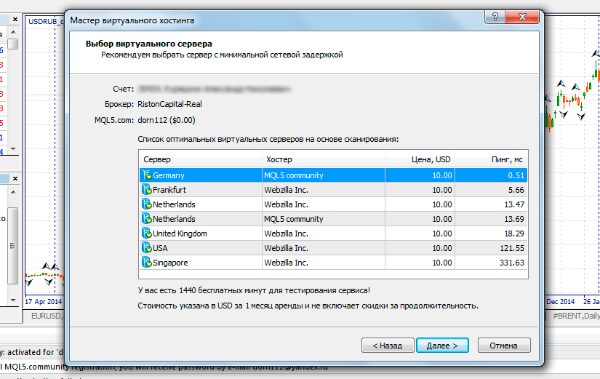Click the ping value 18.29
This screenshot has width=600, height=379.
(514, 234)
